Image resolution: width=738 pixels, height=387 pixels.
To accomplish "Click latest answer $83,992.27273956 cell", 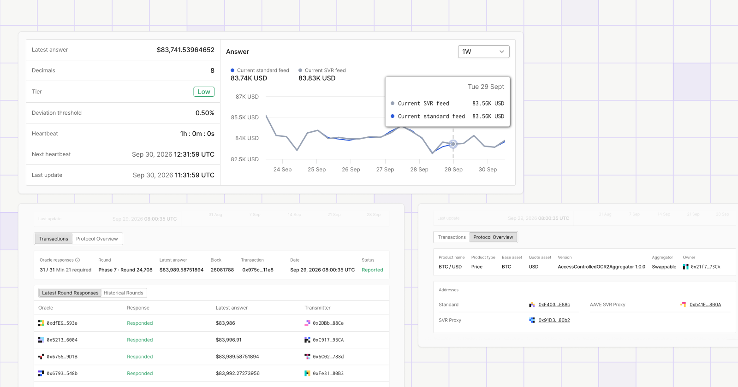I will 238,373.
